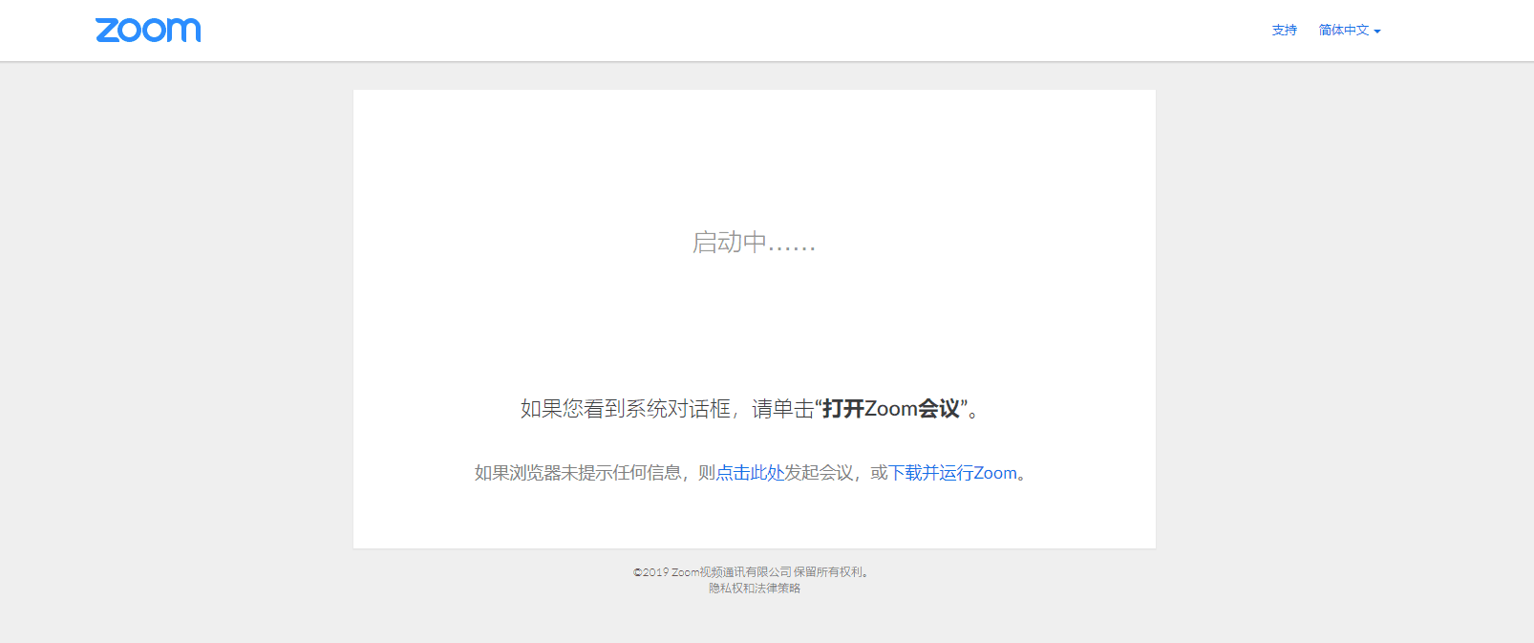Click the 发起会议 text between the links
The width and height of the screenshot is (1534, 643).
(x=819, y=473)
